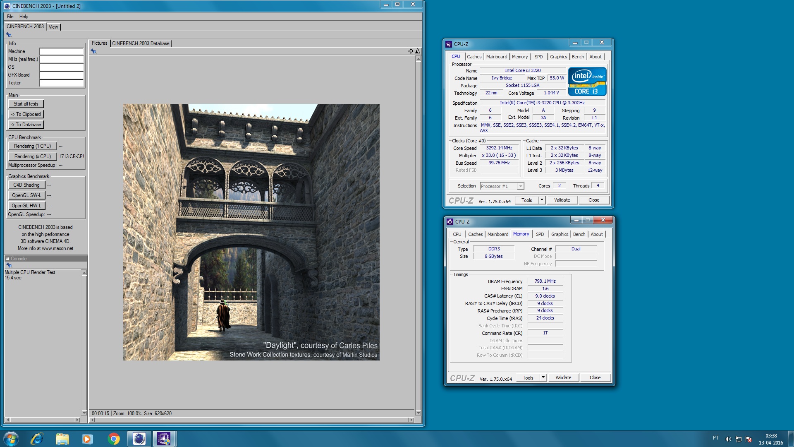This screenshot has height=447, width=794.
Task: Open Windows Media Player from taskbar
Action: (x=87, y=439)
